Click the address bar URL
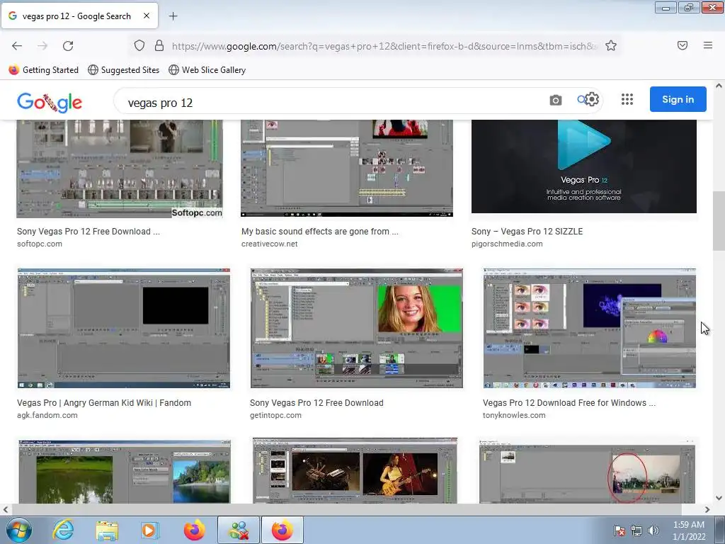725x544 pixels. [x=384, y=46]
